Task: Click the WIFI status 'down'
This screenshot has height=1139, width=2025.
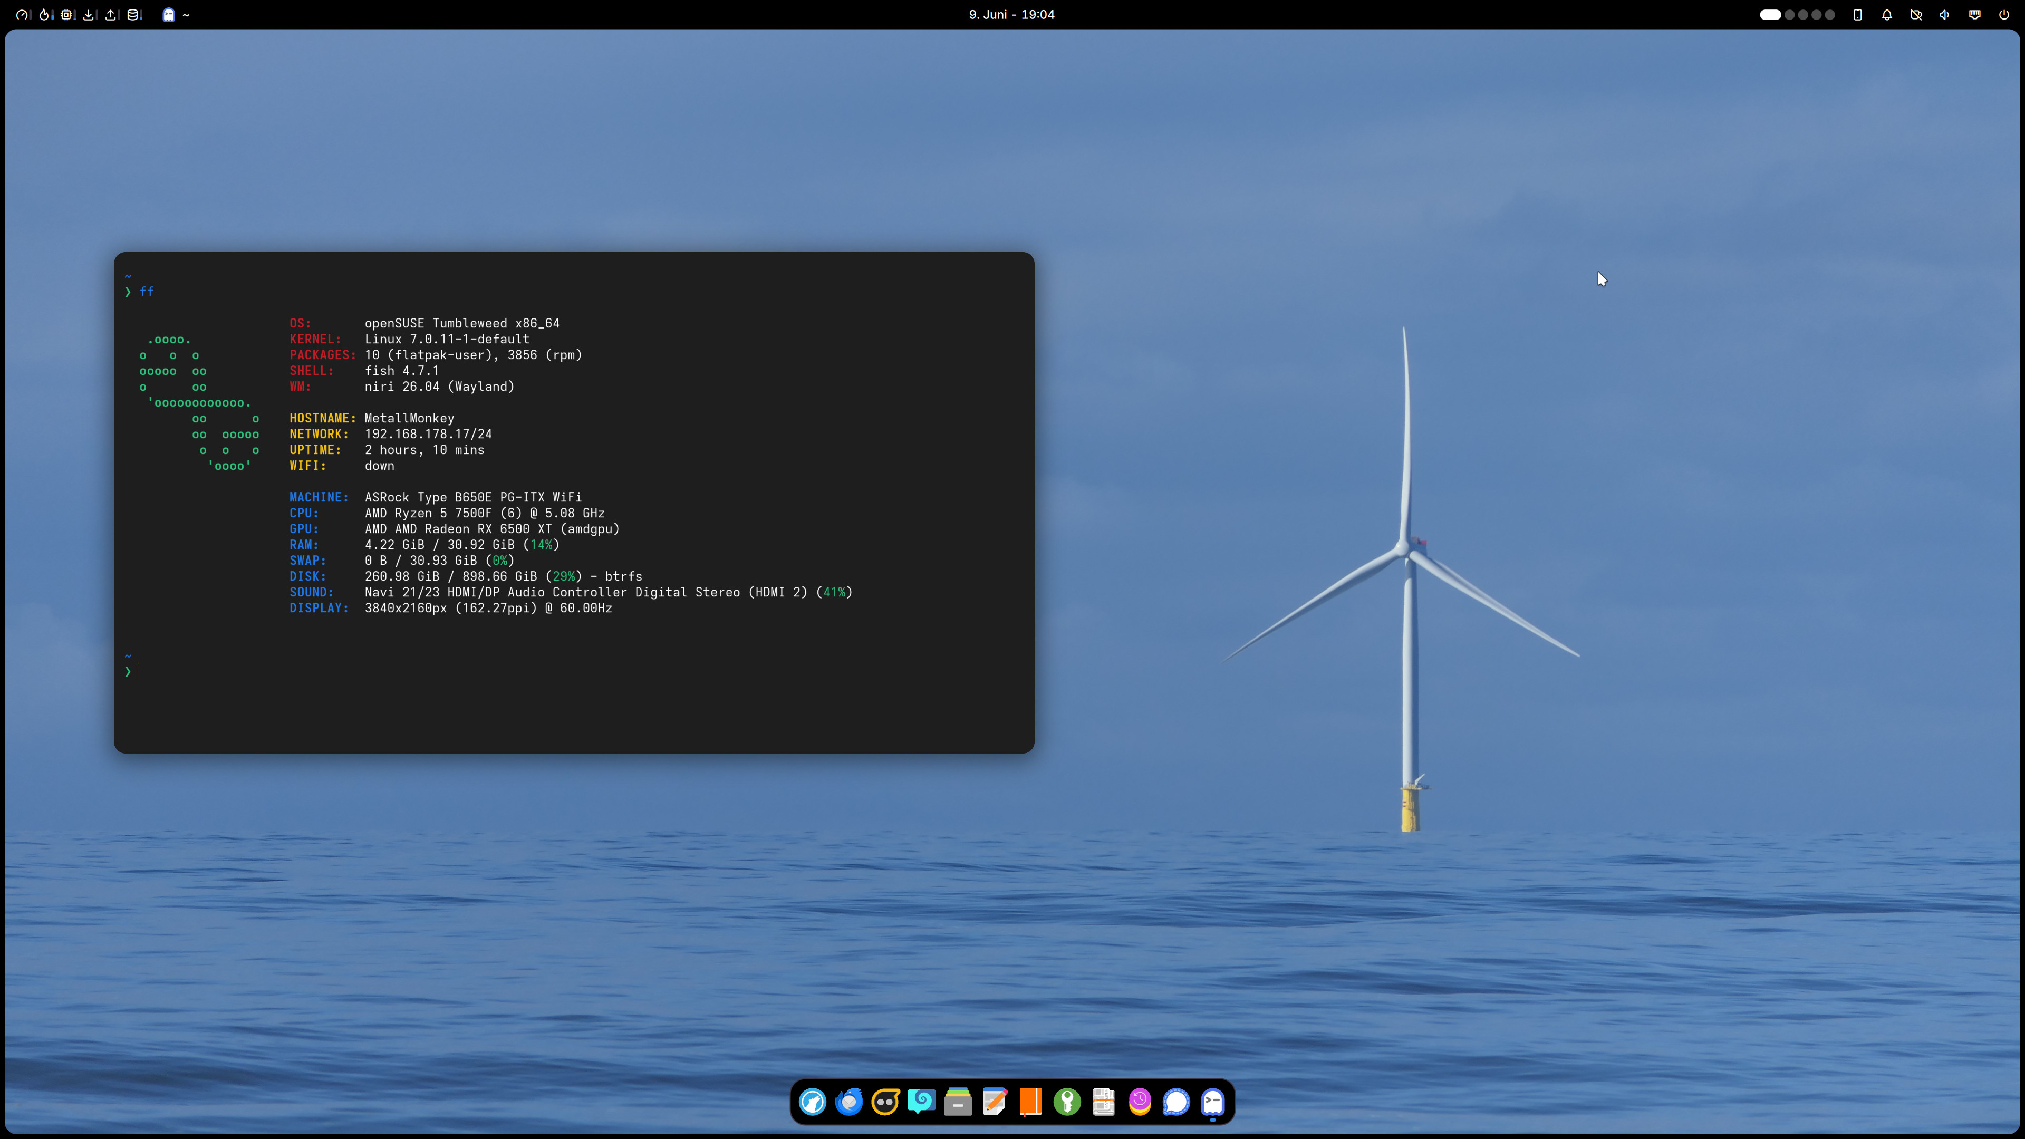Action: (380, 465)
